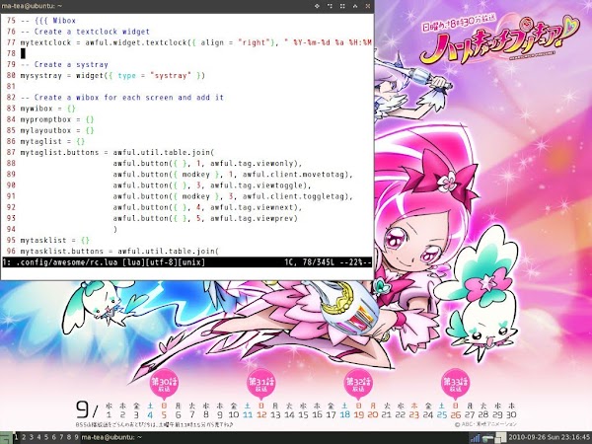Viewport: 592px width, 444px height.
Task: Click line 75 '-- {{{ Wibox' comment
Action: coord(48,21)
